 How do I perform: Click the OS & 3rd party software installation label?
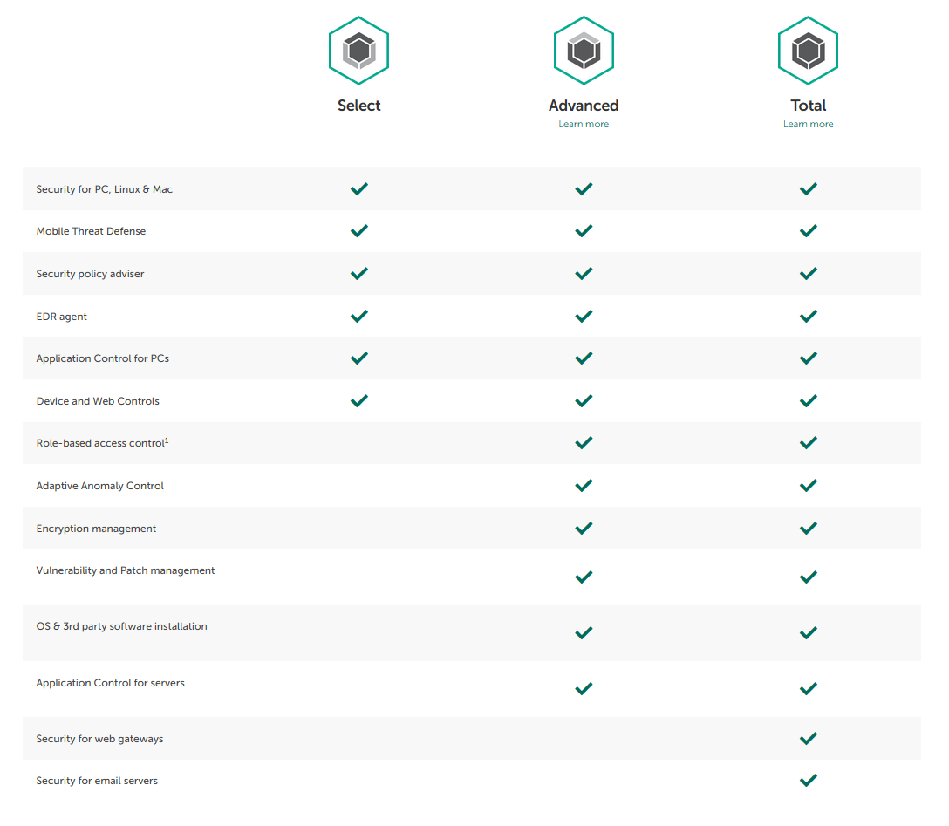point(121,626)
